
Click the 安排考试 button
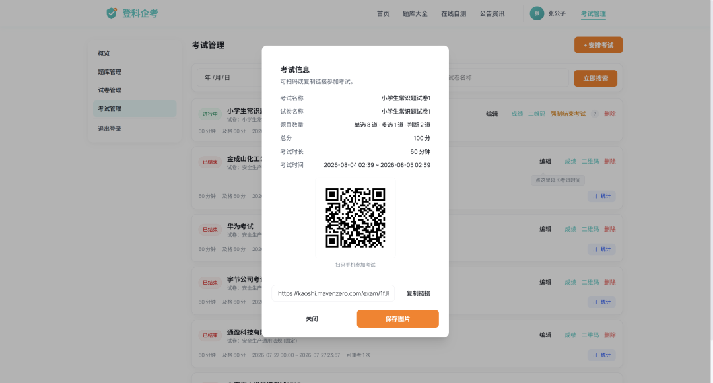point(598,45)
